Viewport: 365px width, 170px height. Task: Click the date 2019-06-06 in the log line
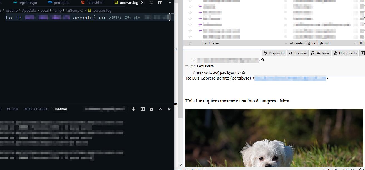pos(124,18)
